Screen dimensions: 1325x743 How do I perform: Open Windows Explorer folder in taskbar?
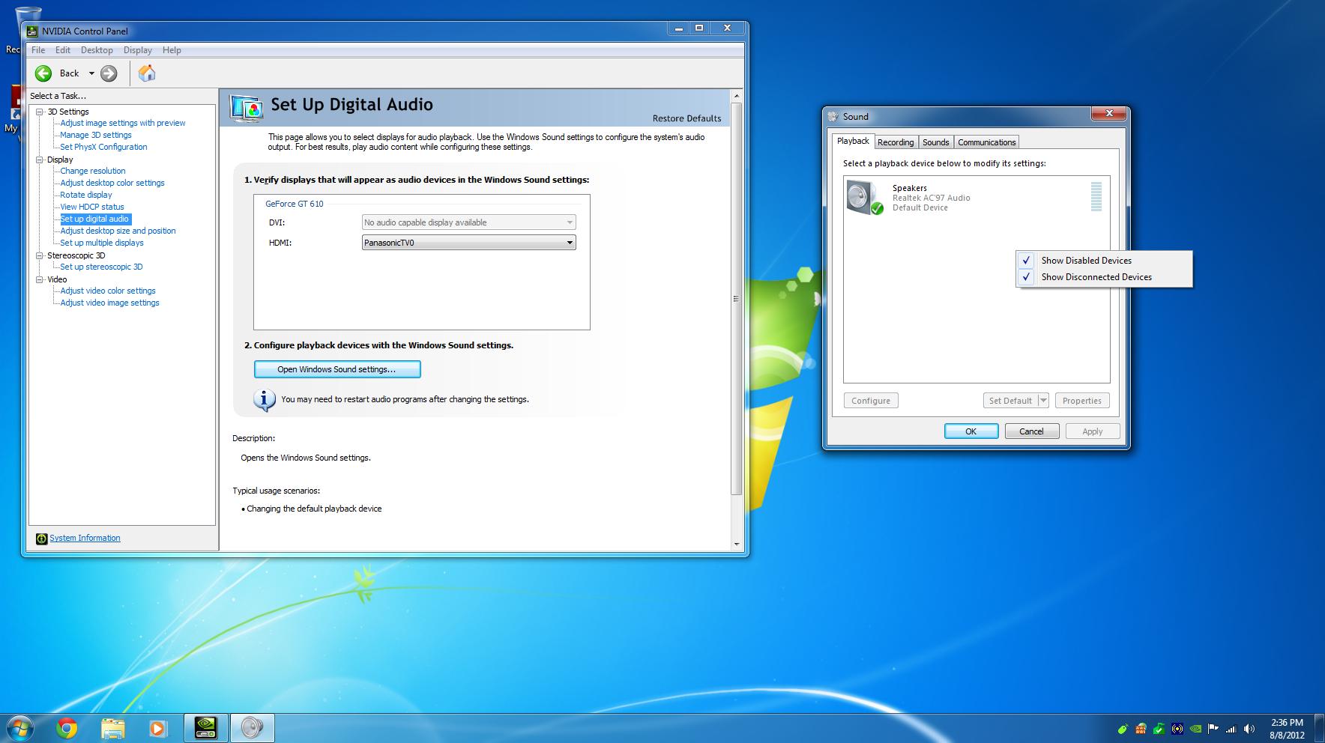pyautogui.click(x=112, y=727)
